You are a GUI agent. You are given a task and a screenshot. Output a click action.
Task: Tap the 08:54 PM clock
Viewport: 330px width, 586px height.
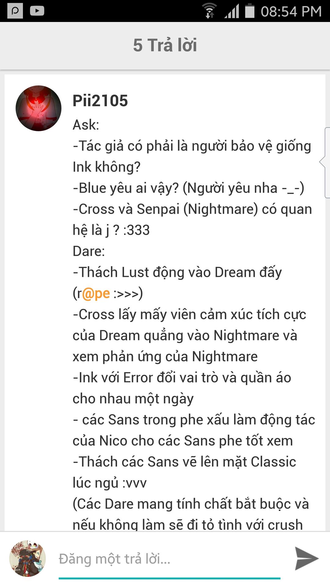point(291,12)
